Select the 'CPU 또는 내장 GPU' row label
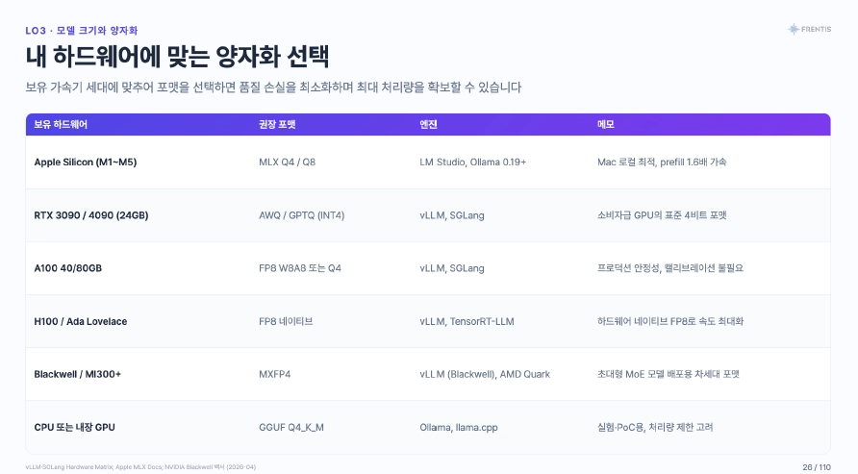This screenshot has width=858, height=474. 74,428
